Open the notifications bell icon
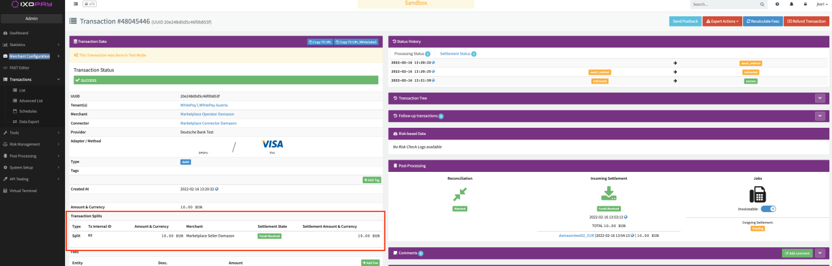Viewport: 832px width, 266px height. click(792, 4)
